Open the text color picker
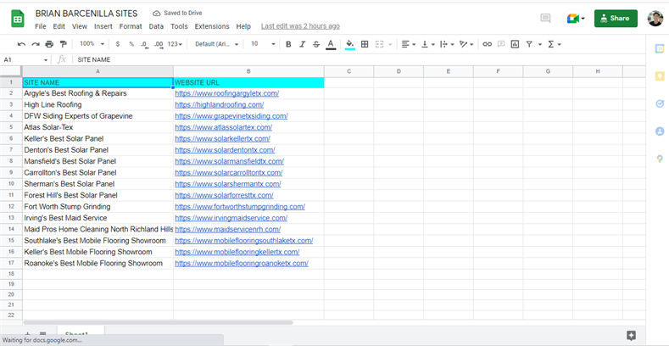669x346 pixels. pyautogui.click(x=330, y=44)
